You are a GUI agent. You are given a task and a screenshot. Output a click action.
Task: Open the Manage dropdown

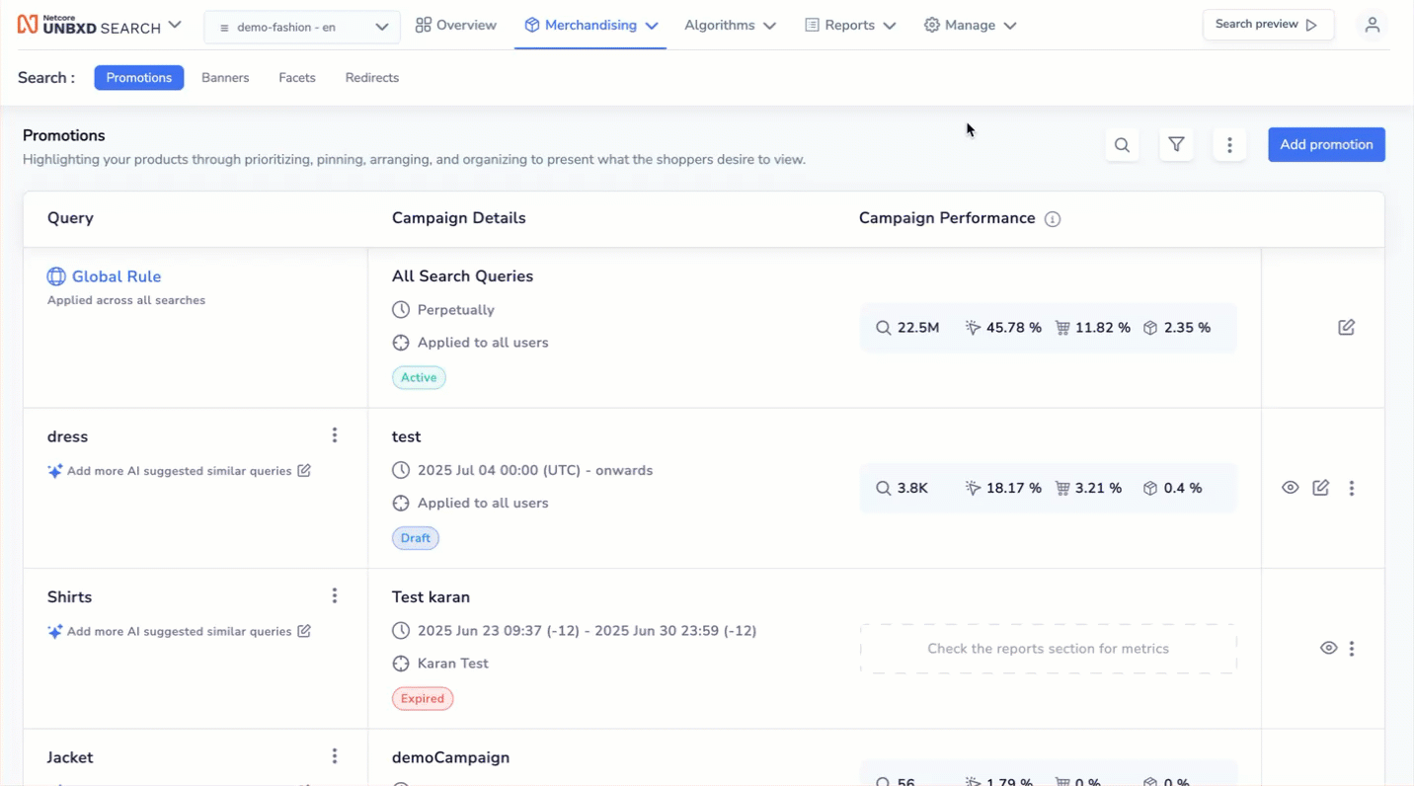tap(970, 25)
